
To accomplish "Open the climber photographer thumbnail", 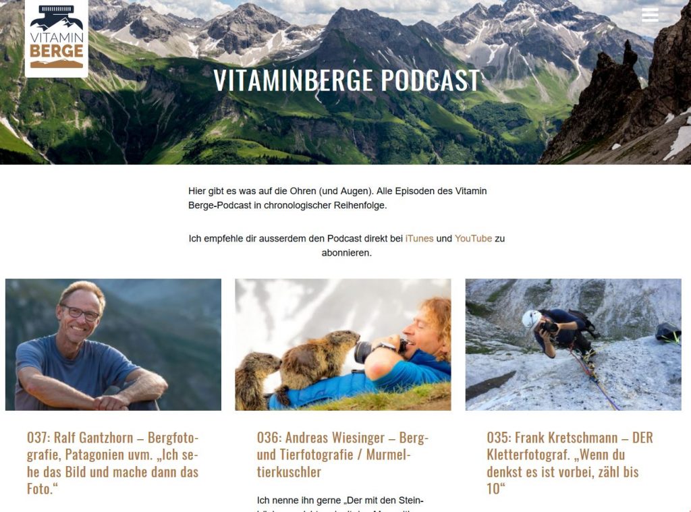I will (573, 344).
